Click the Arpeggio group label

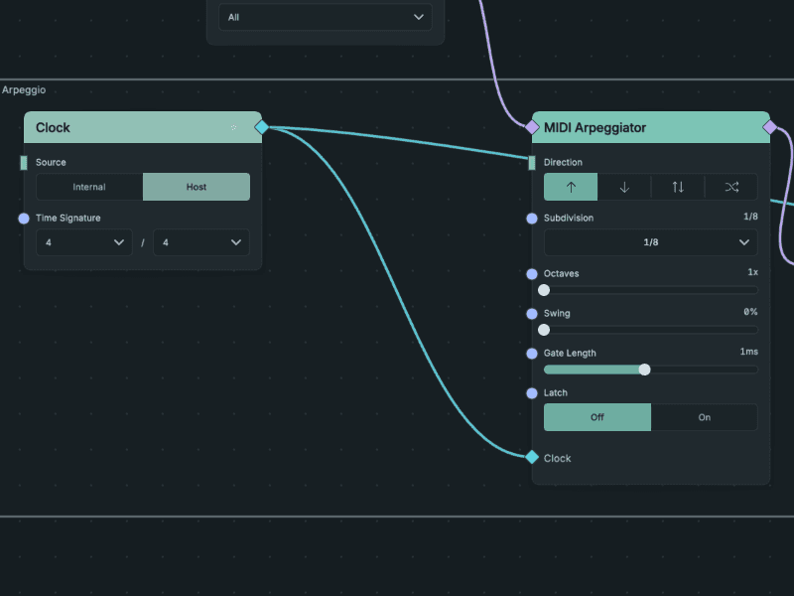click(x=24, y=90)
